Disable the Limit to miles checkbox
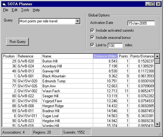Screen dimensions: 164x137 point(92,45)
